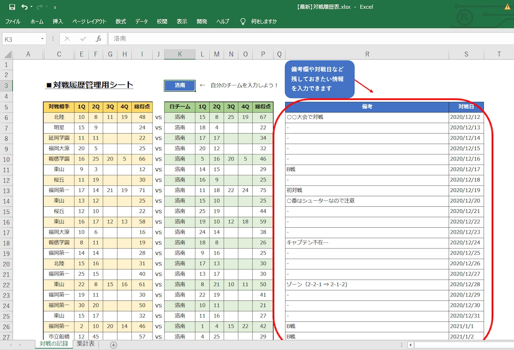Viewport: 514px width, 350px height.
Task: Click the ■対戦履歴管理用シート title cell
Action: [x=89, y=85]
